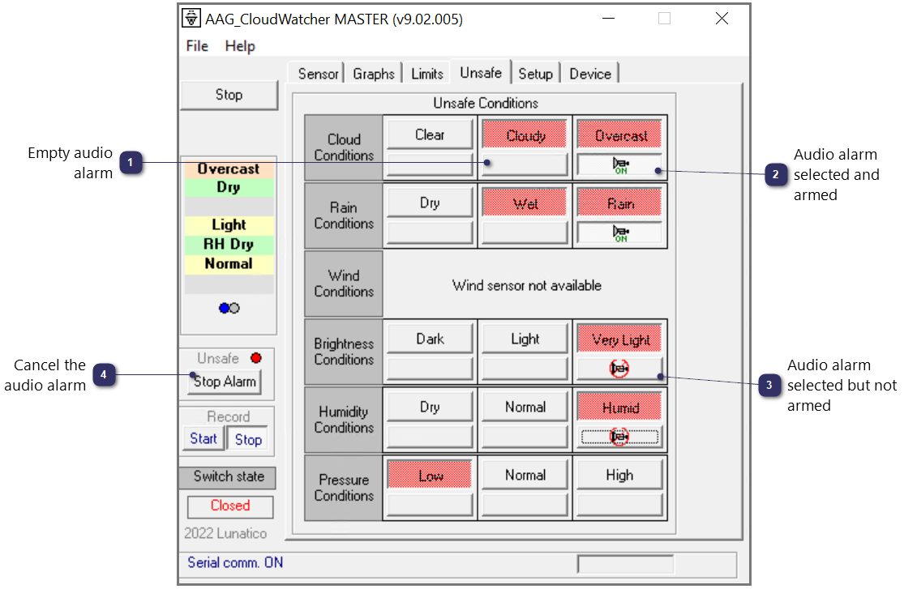Start recording with the Record Start button
This screenshot has height=589, width=904.
[x=204, y=438]
